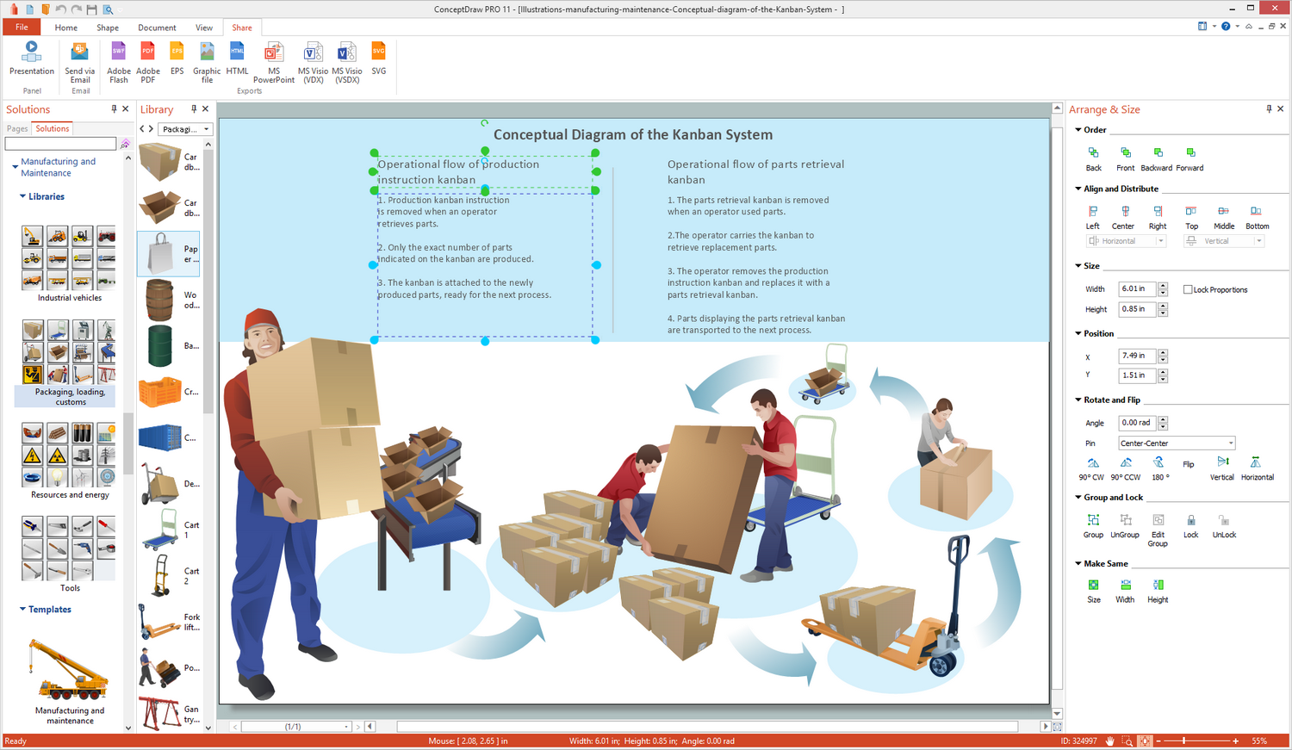Export the drawing as SVG
The height and width of the screenshot is (750, 1292).
tap(379, 58)
